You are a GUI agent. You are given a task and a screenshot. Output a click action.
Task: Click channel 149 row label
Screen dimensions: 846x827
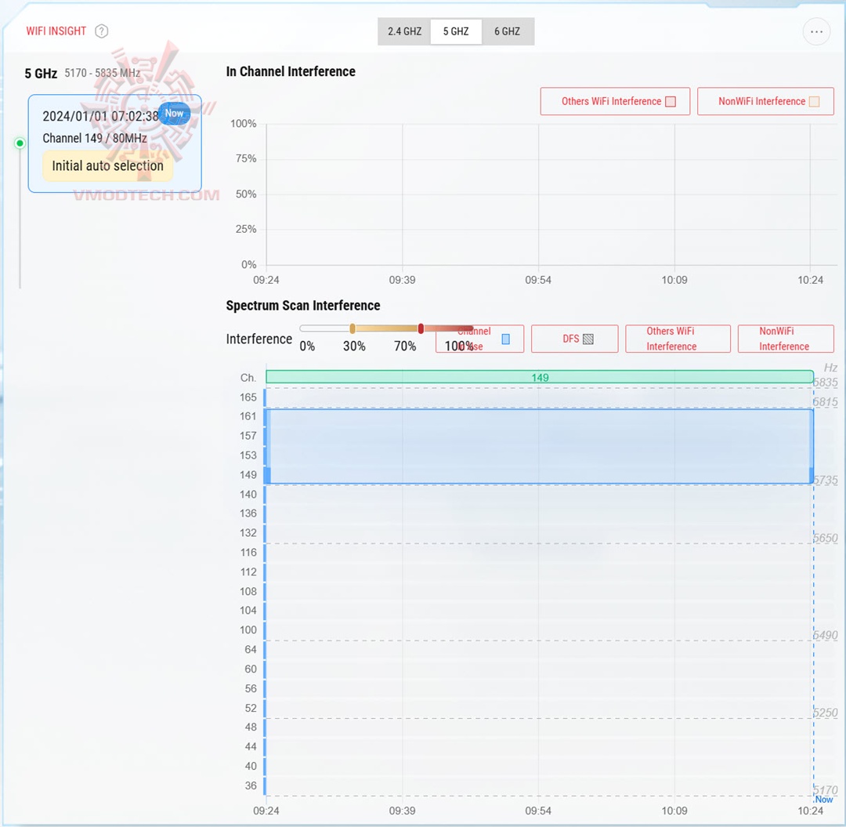coord(248,474)
